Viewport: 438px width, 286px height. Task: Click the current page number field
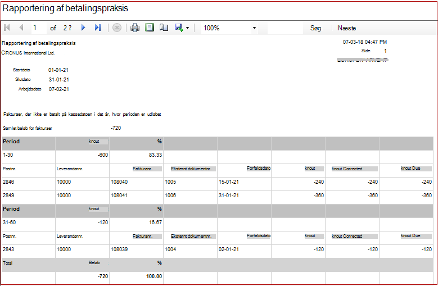coord(39,28)
